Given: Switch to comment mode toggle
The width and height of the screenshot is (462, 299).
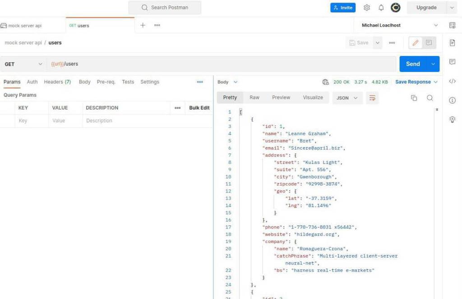Looking at the screenshot, I should point(429,43).
